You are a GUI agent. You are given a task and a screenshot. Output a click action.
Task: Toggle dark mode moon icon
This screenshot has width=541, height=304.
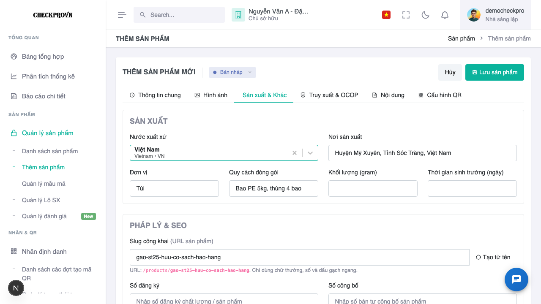click(426, 15)
